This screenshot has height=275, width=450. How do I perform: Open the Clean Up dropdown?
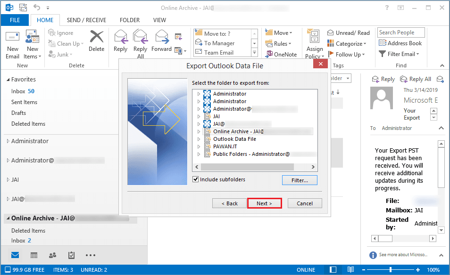coord(66,43)
